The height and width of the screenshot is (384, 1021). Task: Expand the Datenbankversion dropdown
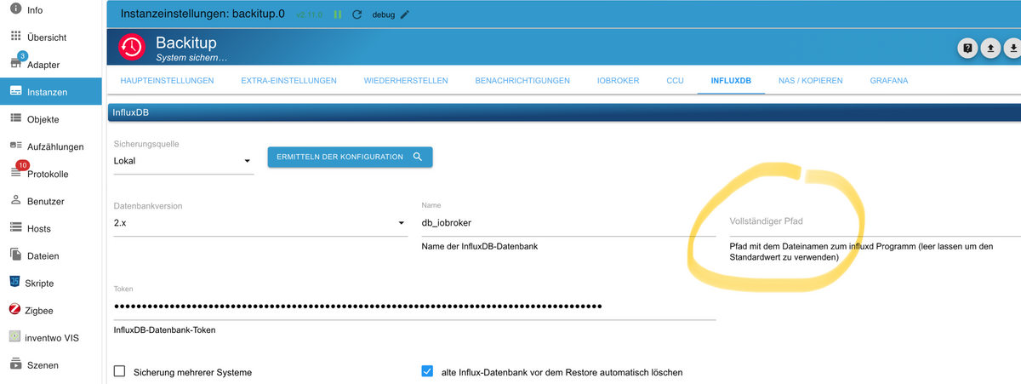[260, 223]
